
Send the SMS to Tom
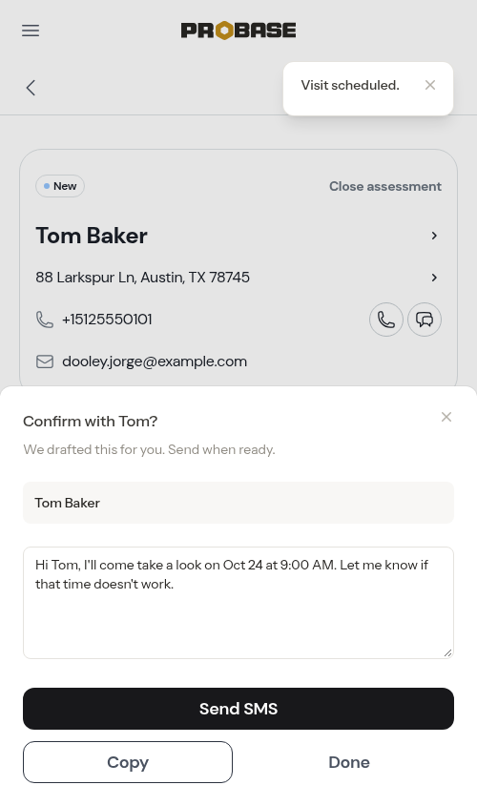[x=238, y=709]
